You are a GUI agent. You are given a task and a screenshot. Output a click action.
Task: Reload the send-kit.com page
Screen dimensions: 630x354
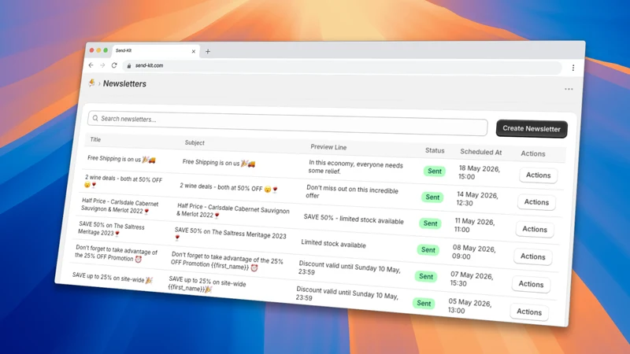pyautogui.click(x=114, y=65)
